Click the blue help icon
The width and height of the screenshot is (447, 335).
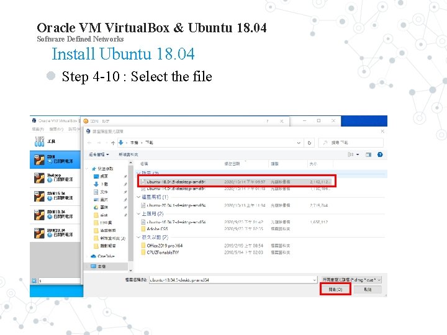pos(380,154)
